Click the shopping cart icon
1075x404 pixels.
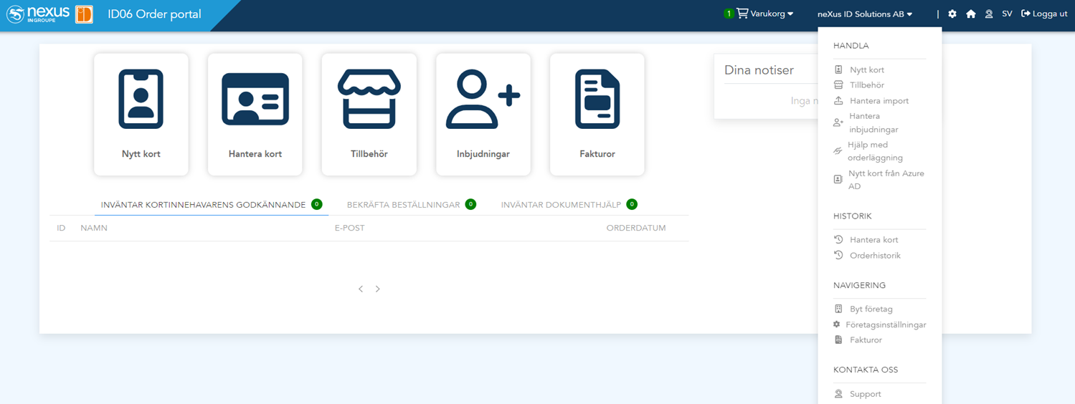[x=742, y=14]
